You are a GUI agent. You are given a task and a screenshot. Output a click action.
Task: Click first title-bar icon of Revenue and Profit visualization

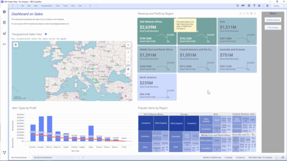pos(240,13)
